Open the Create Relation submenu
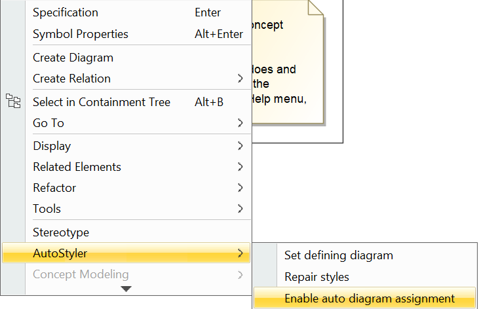The width and height of the screenshot is (479, 309). [x=72, y=79]
